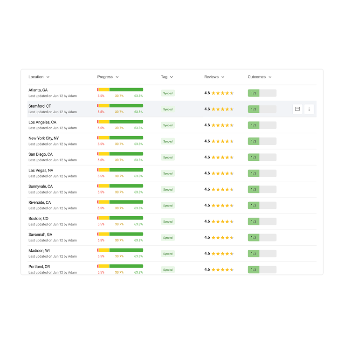Open the Progress column dropdown
The image size is (344, 344).
coord(108,77)
